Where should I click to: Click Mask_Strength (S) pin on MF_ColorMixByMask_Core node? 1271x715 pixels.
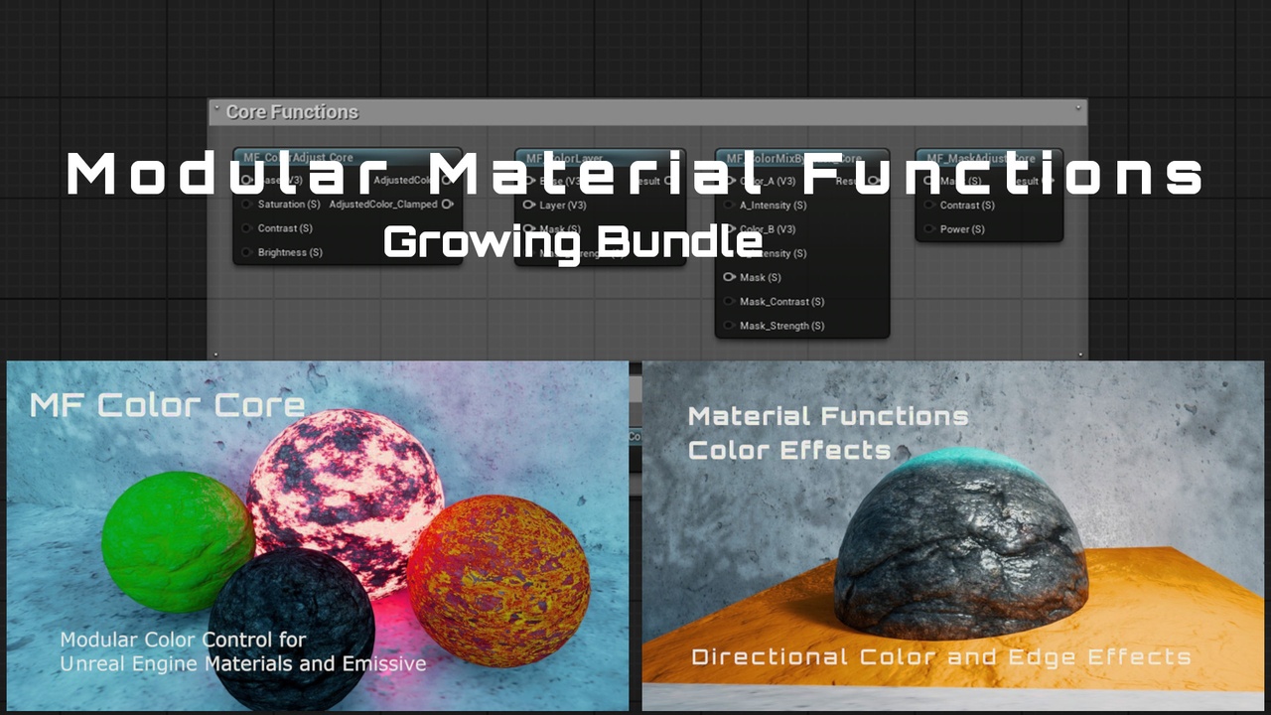click(730, 326)
